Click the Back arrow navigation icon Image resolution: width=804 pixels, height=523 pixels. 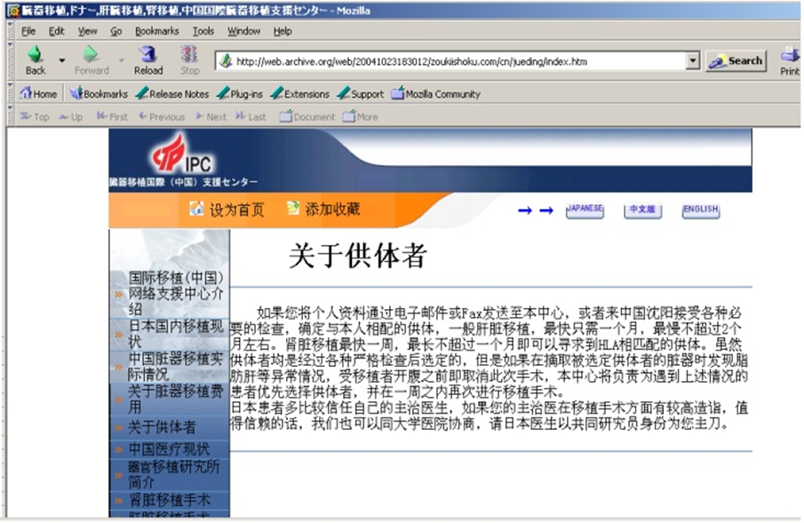pyautogui.click(x=35, y=54)
